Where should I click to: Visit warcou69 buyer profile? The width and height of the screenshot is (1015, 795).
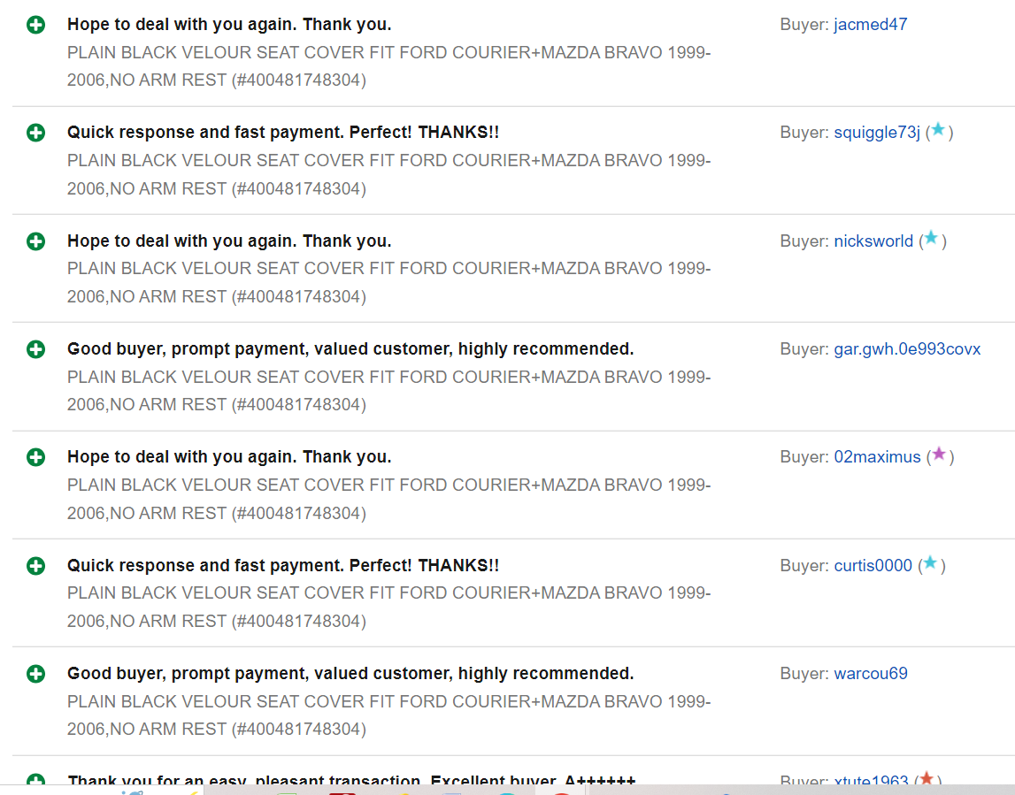pyautogui.click(x=871, y=674)
